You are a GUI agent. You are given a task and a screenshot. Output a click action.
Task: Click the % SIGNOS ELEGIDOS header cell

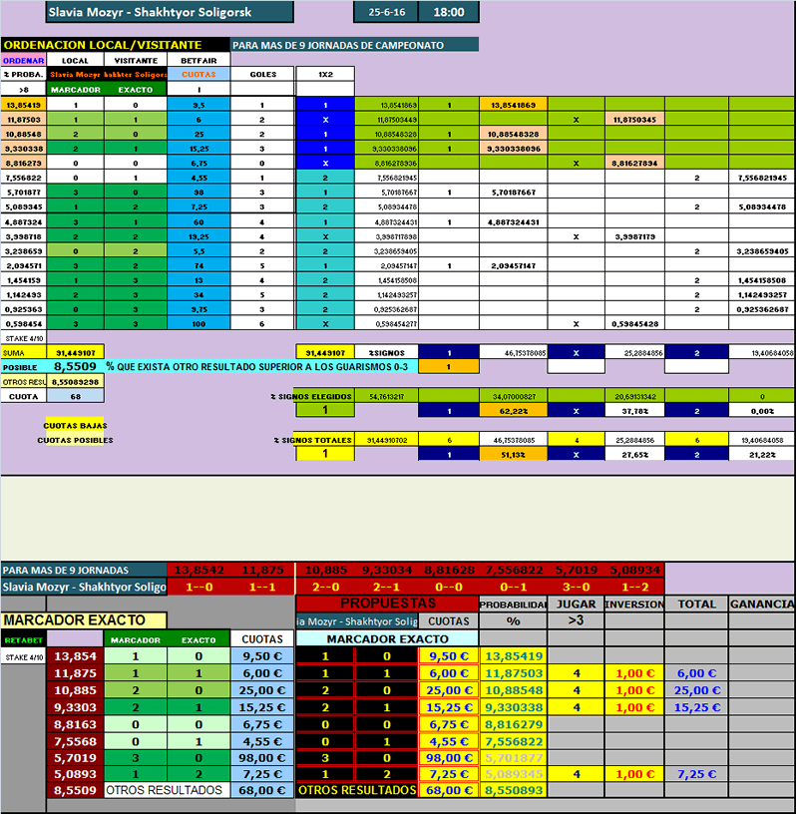pyautogui.click(x=311, y=397)
